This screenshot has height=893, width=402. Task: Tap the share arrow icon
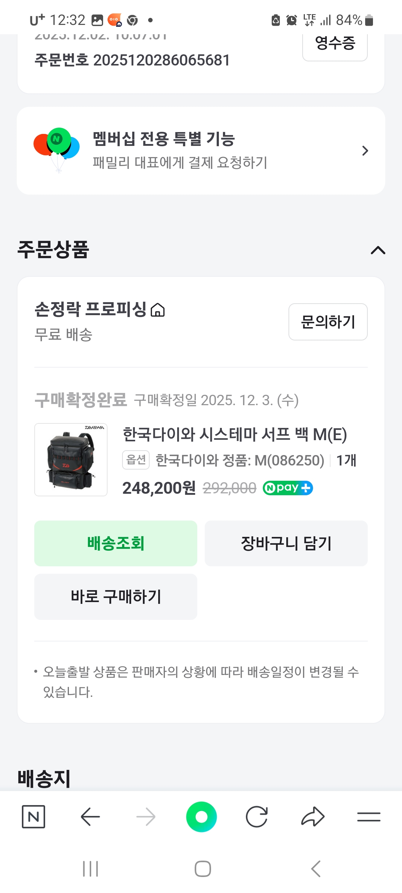(313, 817)
